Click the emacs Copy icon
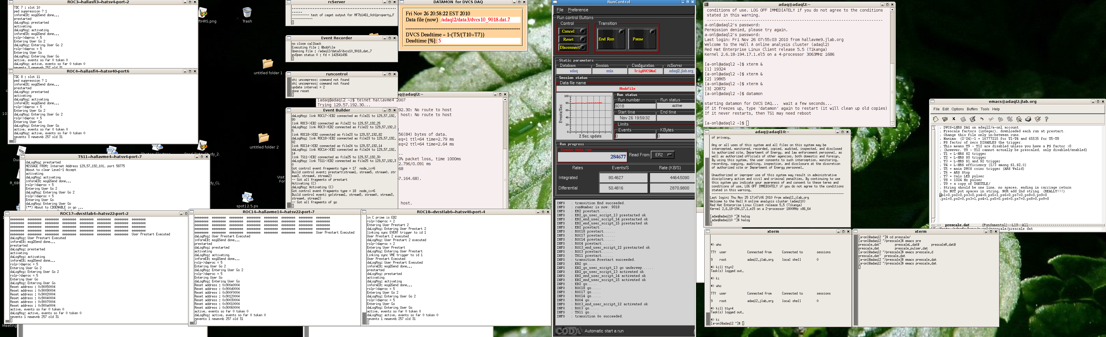This screenshot has width=1106, height=337. [1000, 119]
